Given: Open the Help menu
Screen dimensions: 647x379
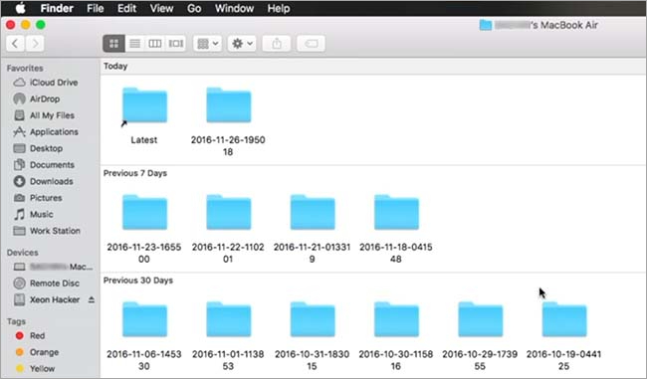Looking at the screenshot, I should [x=279, y=8].
